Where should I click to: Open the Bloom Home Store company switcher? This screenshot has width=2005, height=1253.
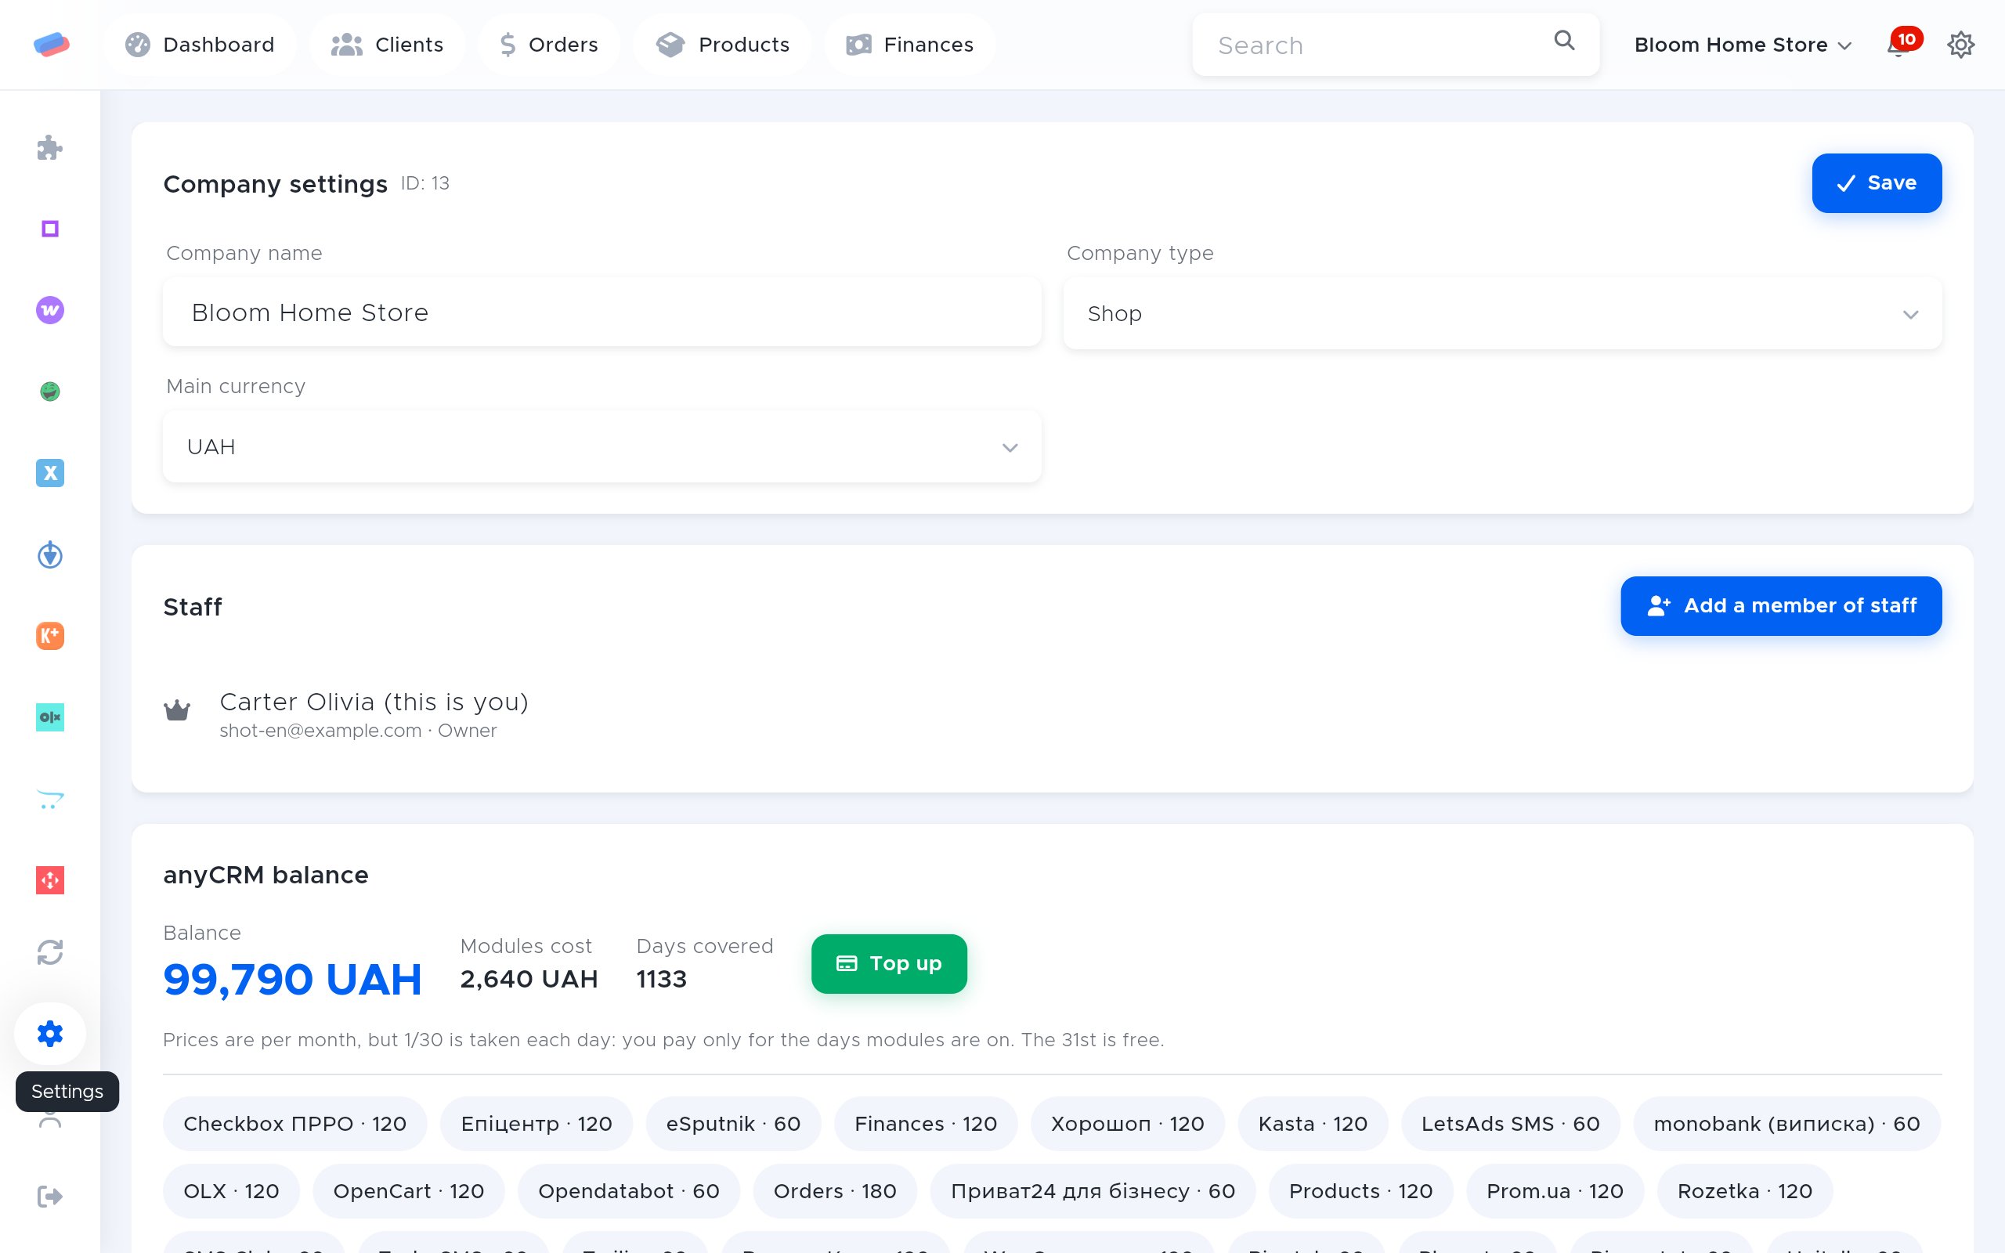point(1743,45)
